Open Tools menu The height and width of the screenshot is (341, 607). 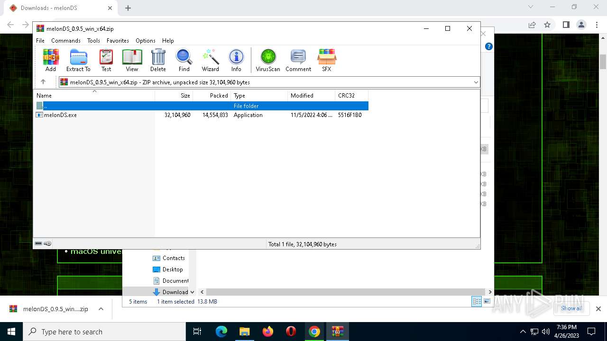93,41
